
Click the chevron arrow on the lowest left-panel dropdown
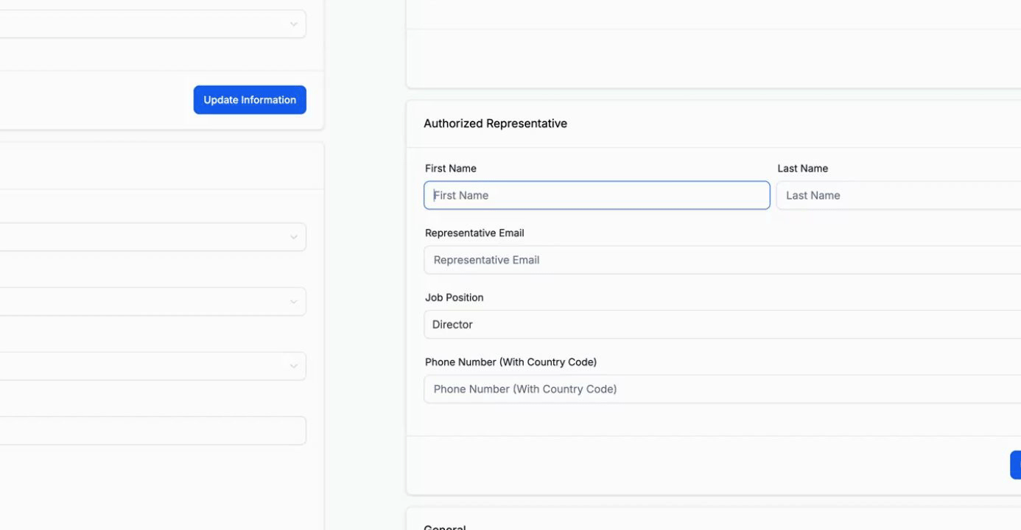coord(293,366)
